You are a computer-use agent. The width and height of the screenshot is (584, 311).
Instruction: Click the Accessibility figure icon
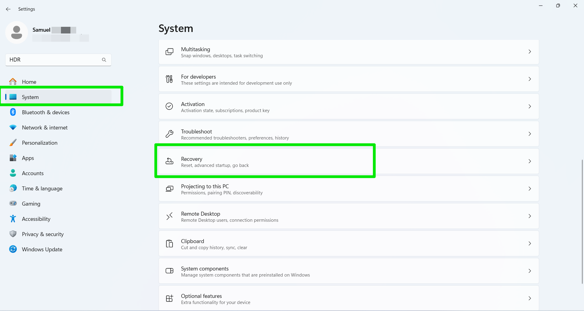[x=13, y=219]
